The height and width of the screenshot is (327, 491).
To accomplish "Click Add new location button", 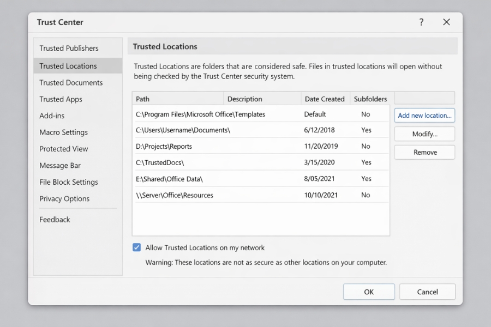I will (424, 116).
